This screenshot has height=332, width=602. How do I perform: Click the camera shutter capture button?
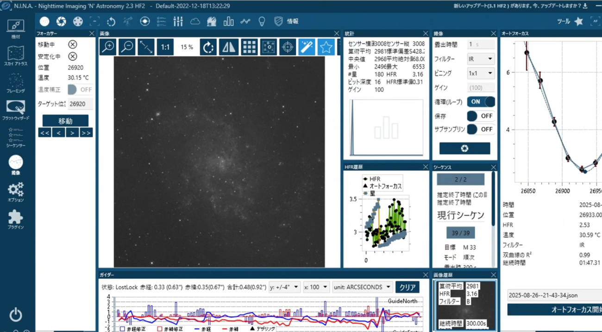(x=464, y=148)
